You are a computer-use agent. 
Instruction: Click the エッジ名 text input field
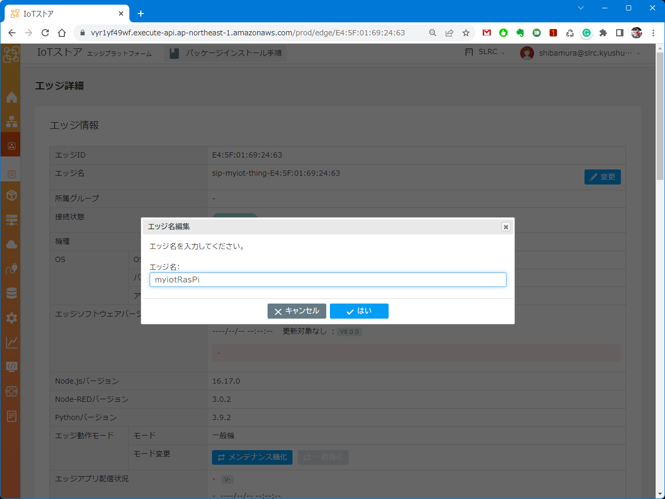328,280
